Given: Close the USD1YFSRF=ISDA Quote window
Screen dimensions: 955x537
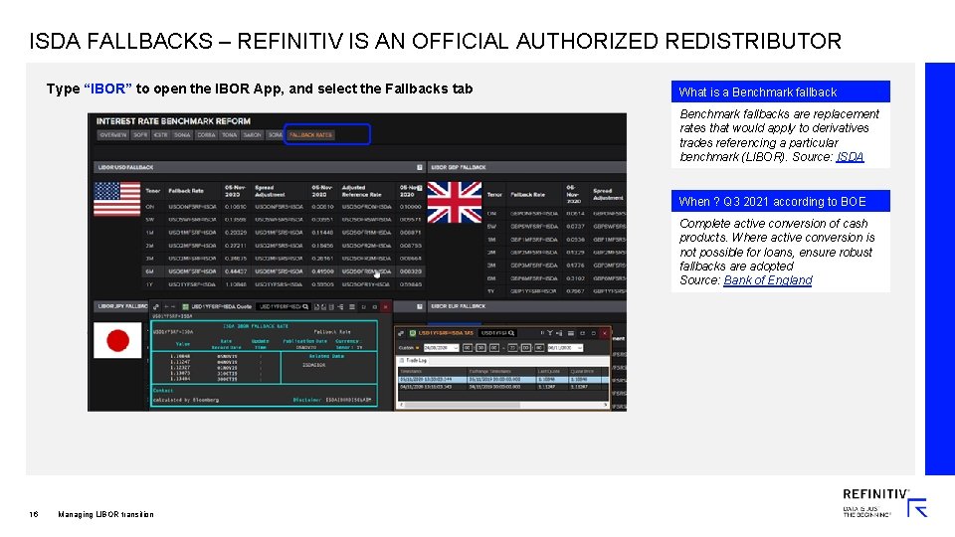Looking at the screenshot, I should click(x=385, y=307).
